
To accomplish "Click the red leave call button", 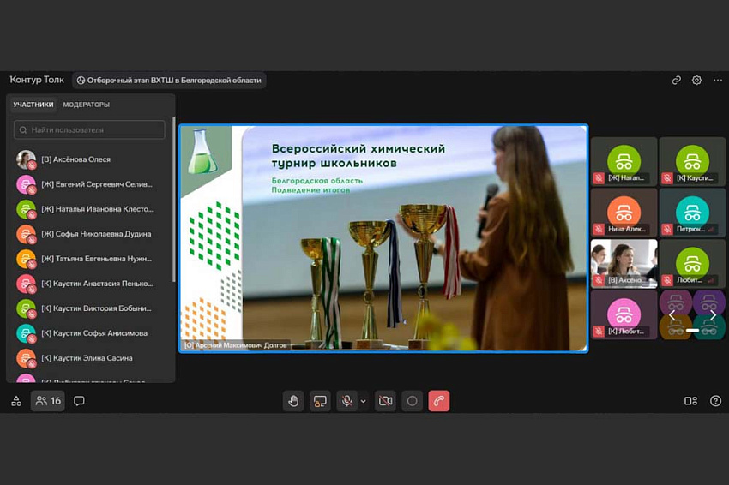I will pyautogui.click(x=439, y=401).
